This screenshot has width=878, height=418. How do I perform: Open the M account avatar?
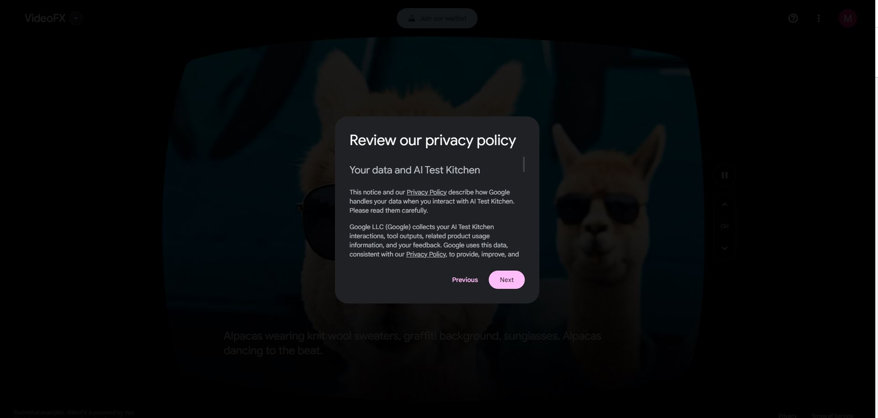847,18
